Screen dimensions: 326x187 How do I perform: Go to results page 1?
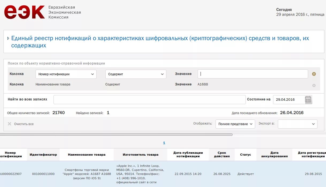164,143
